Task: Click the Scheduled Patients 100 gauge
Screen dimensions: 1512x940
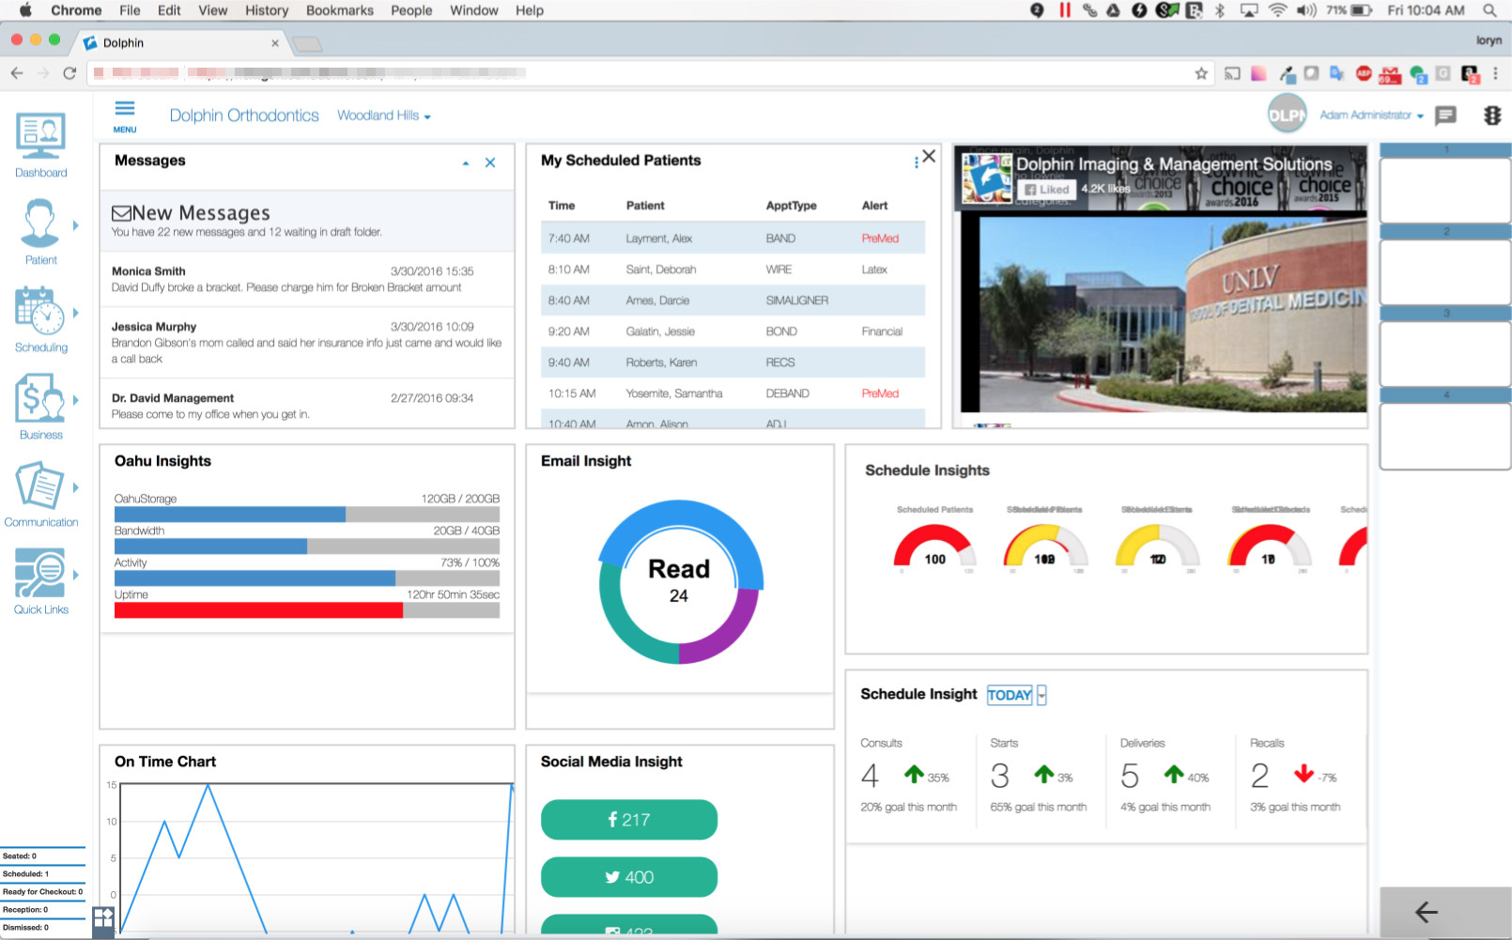Action: click(x=934, y=545)
